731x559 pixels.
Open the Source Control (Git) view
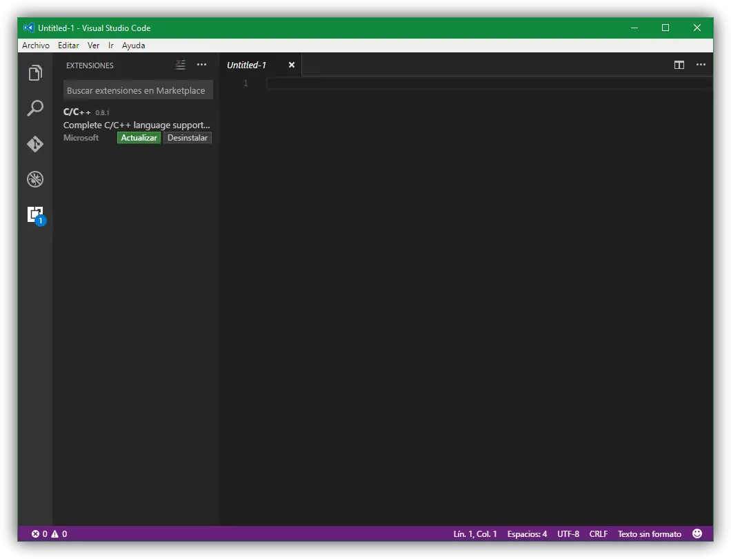click(35, 144)
